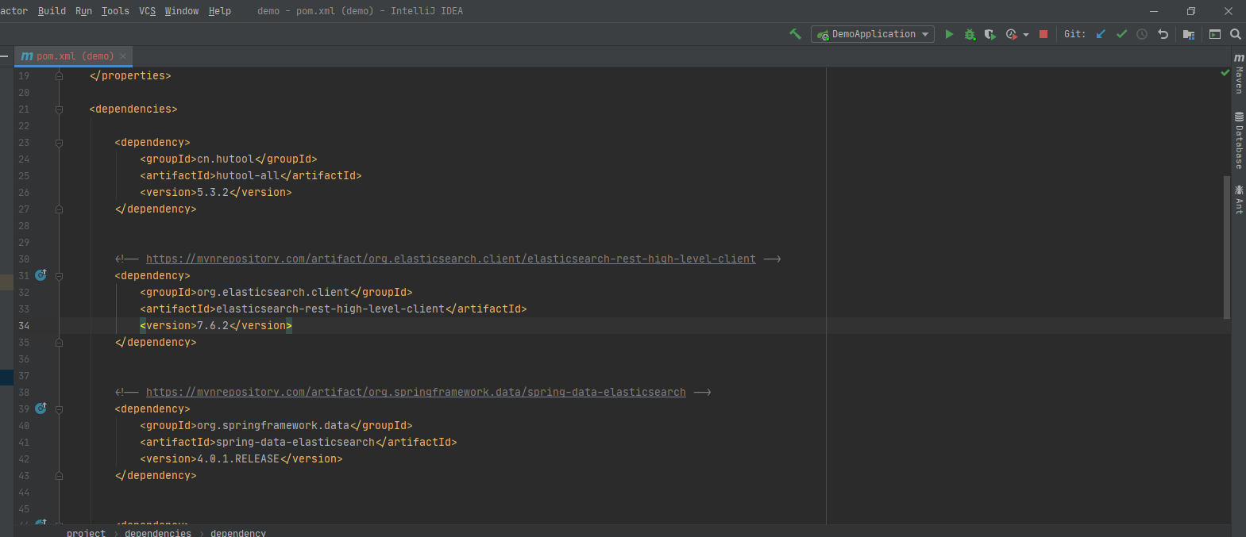
Task: Open the Database tool window
Action: click(1239, 140)
